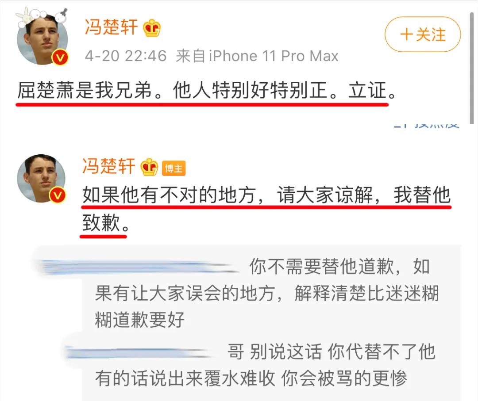Screen dimensions: 478x401
Task: Click the reply starting 你不需要替他道歉
Action: click(x=267, y=293)
